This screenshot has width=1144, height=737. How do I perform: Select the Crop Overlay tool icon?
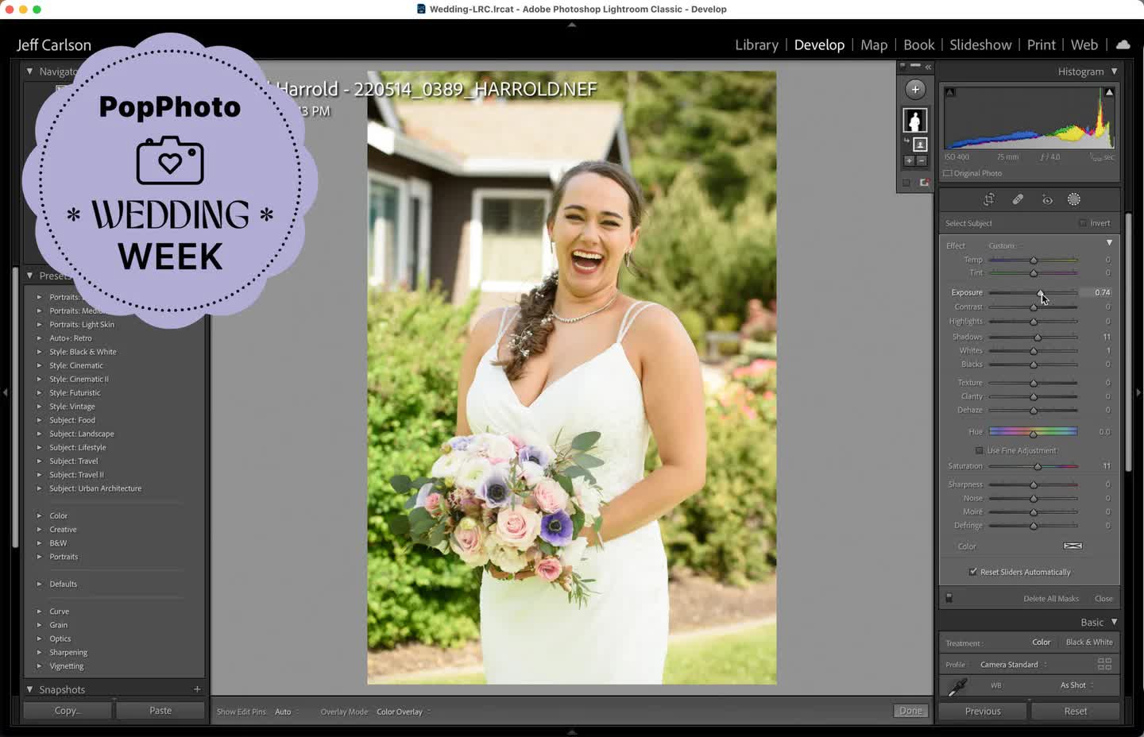989,200
